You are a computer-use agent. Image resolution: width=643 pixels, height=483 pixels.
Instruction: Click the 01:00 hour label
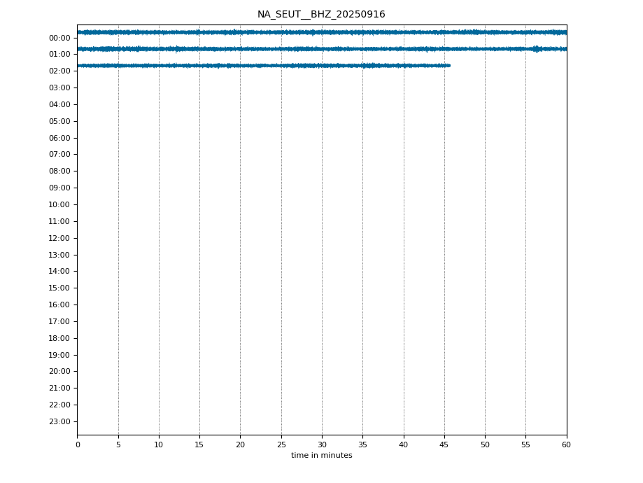(59, 54)
